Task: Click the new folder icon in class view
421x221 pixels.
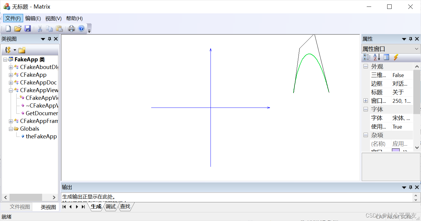Action: 22,50
